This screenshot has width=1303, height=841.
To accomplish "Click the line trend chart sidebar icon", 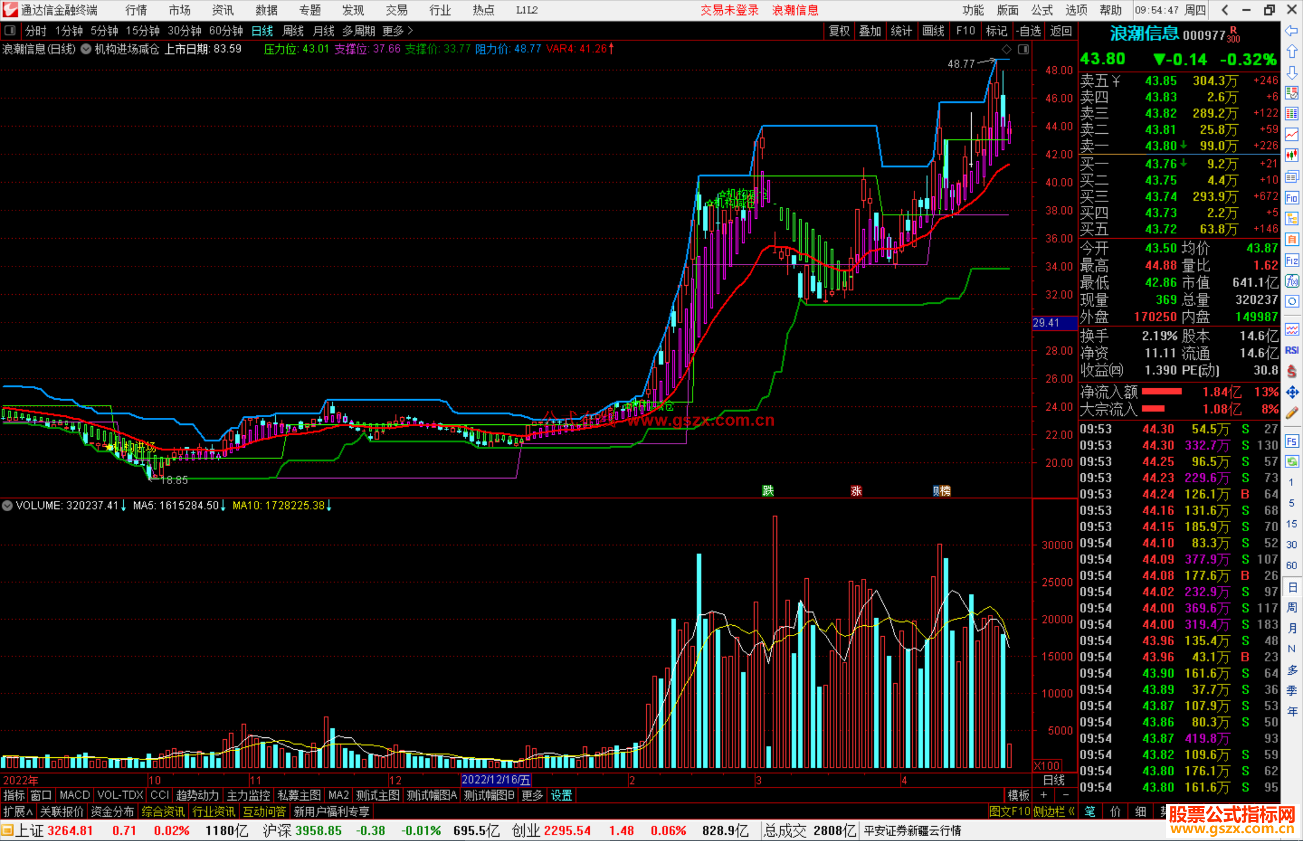I will [1292, 134].
